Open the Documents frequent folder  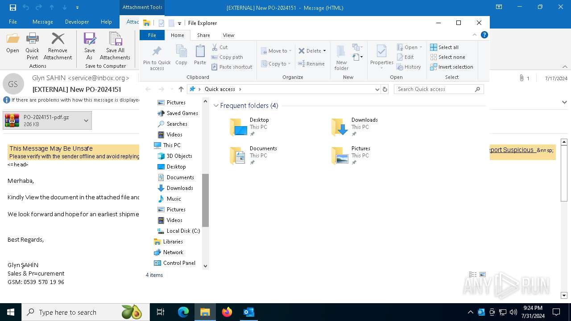[253, 156]
